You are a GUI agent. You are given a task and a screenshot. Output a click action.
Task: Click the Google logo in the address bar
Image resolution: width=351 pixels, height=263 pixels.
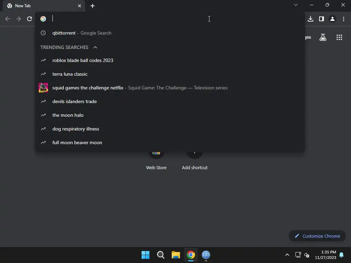tap(43, 19)
